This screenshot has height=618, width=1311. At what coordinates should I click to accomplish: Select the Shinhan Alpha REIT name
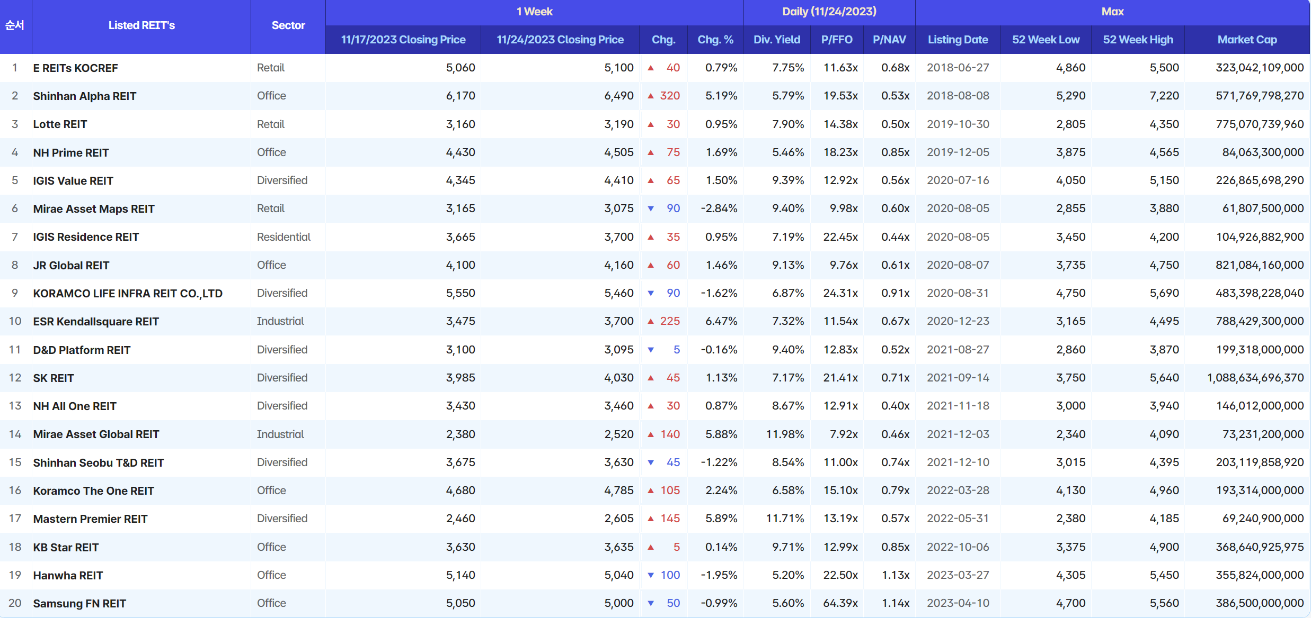[85, 96]
